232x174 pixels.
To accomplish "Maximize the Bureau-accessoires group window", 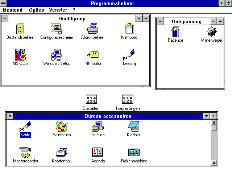I will [x=214, y=116].
